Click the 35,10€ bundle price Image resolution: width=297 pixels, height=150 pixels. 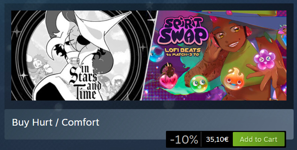tap(217, 139)
